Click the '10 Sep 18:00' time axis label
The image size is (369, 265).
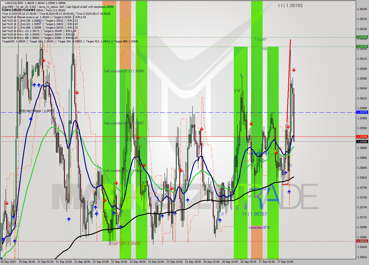point(27,262)
